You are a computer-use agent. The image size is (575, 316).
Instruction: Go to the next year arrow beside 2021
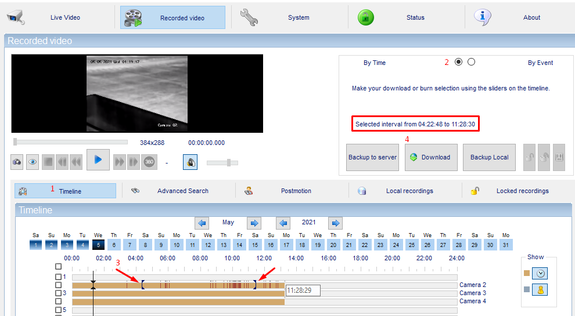335,223
